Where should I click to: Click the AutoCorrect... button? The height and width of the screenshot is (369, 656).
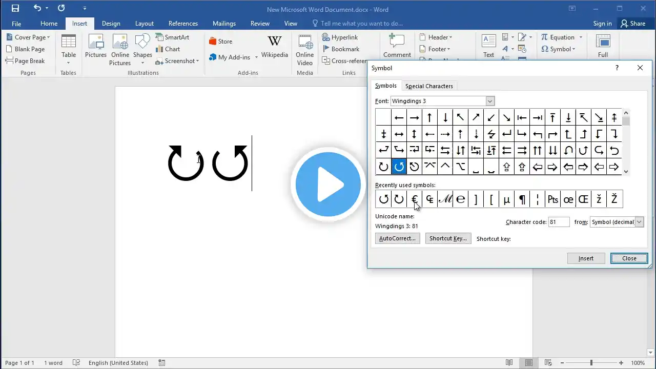coord(397,238)
